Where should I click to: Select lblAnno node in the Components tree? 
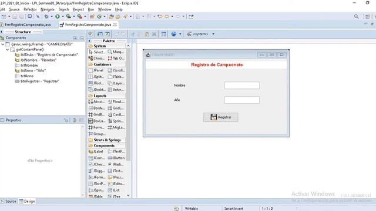(30, 70)
